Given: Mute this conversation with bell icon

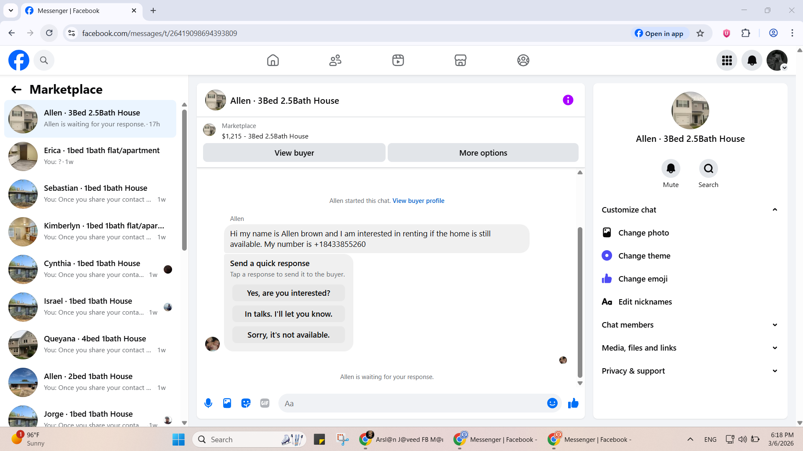Looking at the screenshot, I should (671, 169).
